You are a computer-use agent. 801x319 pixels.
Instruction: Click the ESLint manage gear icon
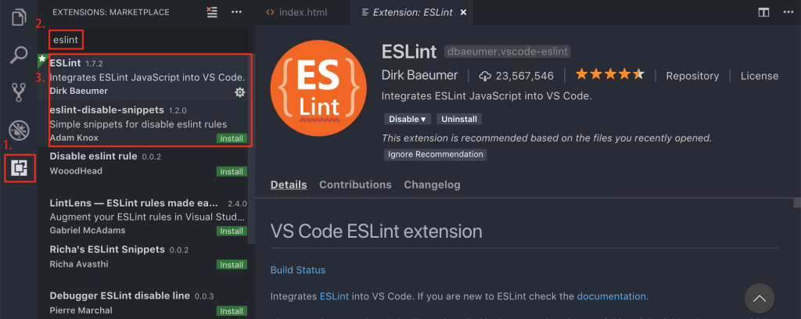click(x=239, y=92)
